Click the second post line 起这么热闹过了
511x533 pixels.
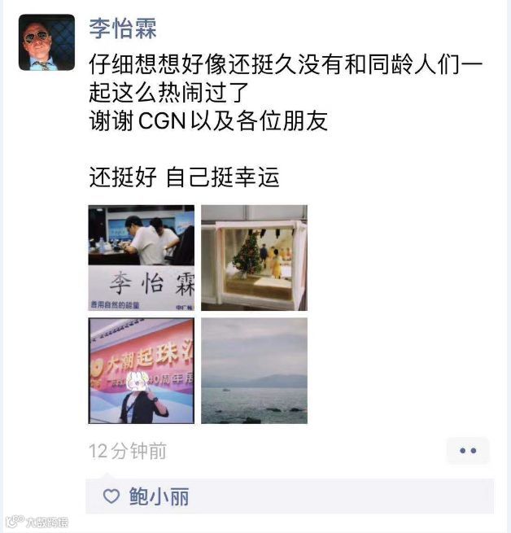[169, 93]
